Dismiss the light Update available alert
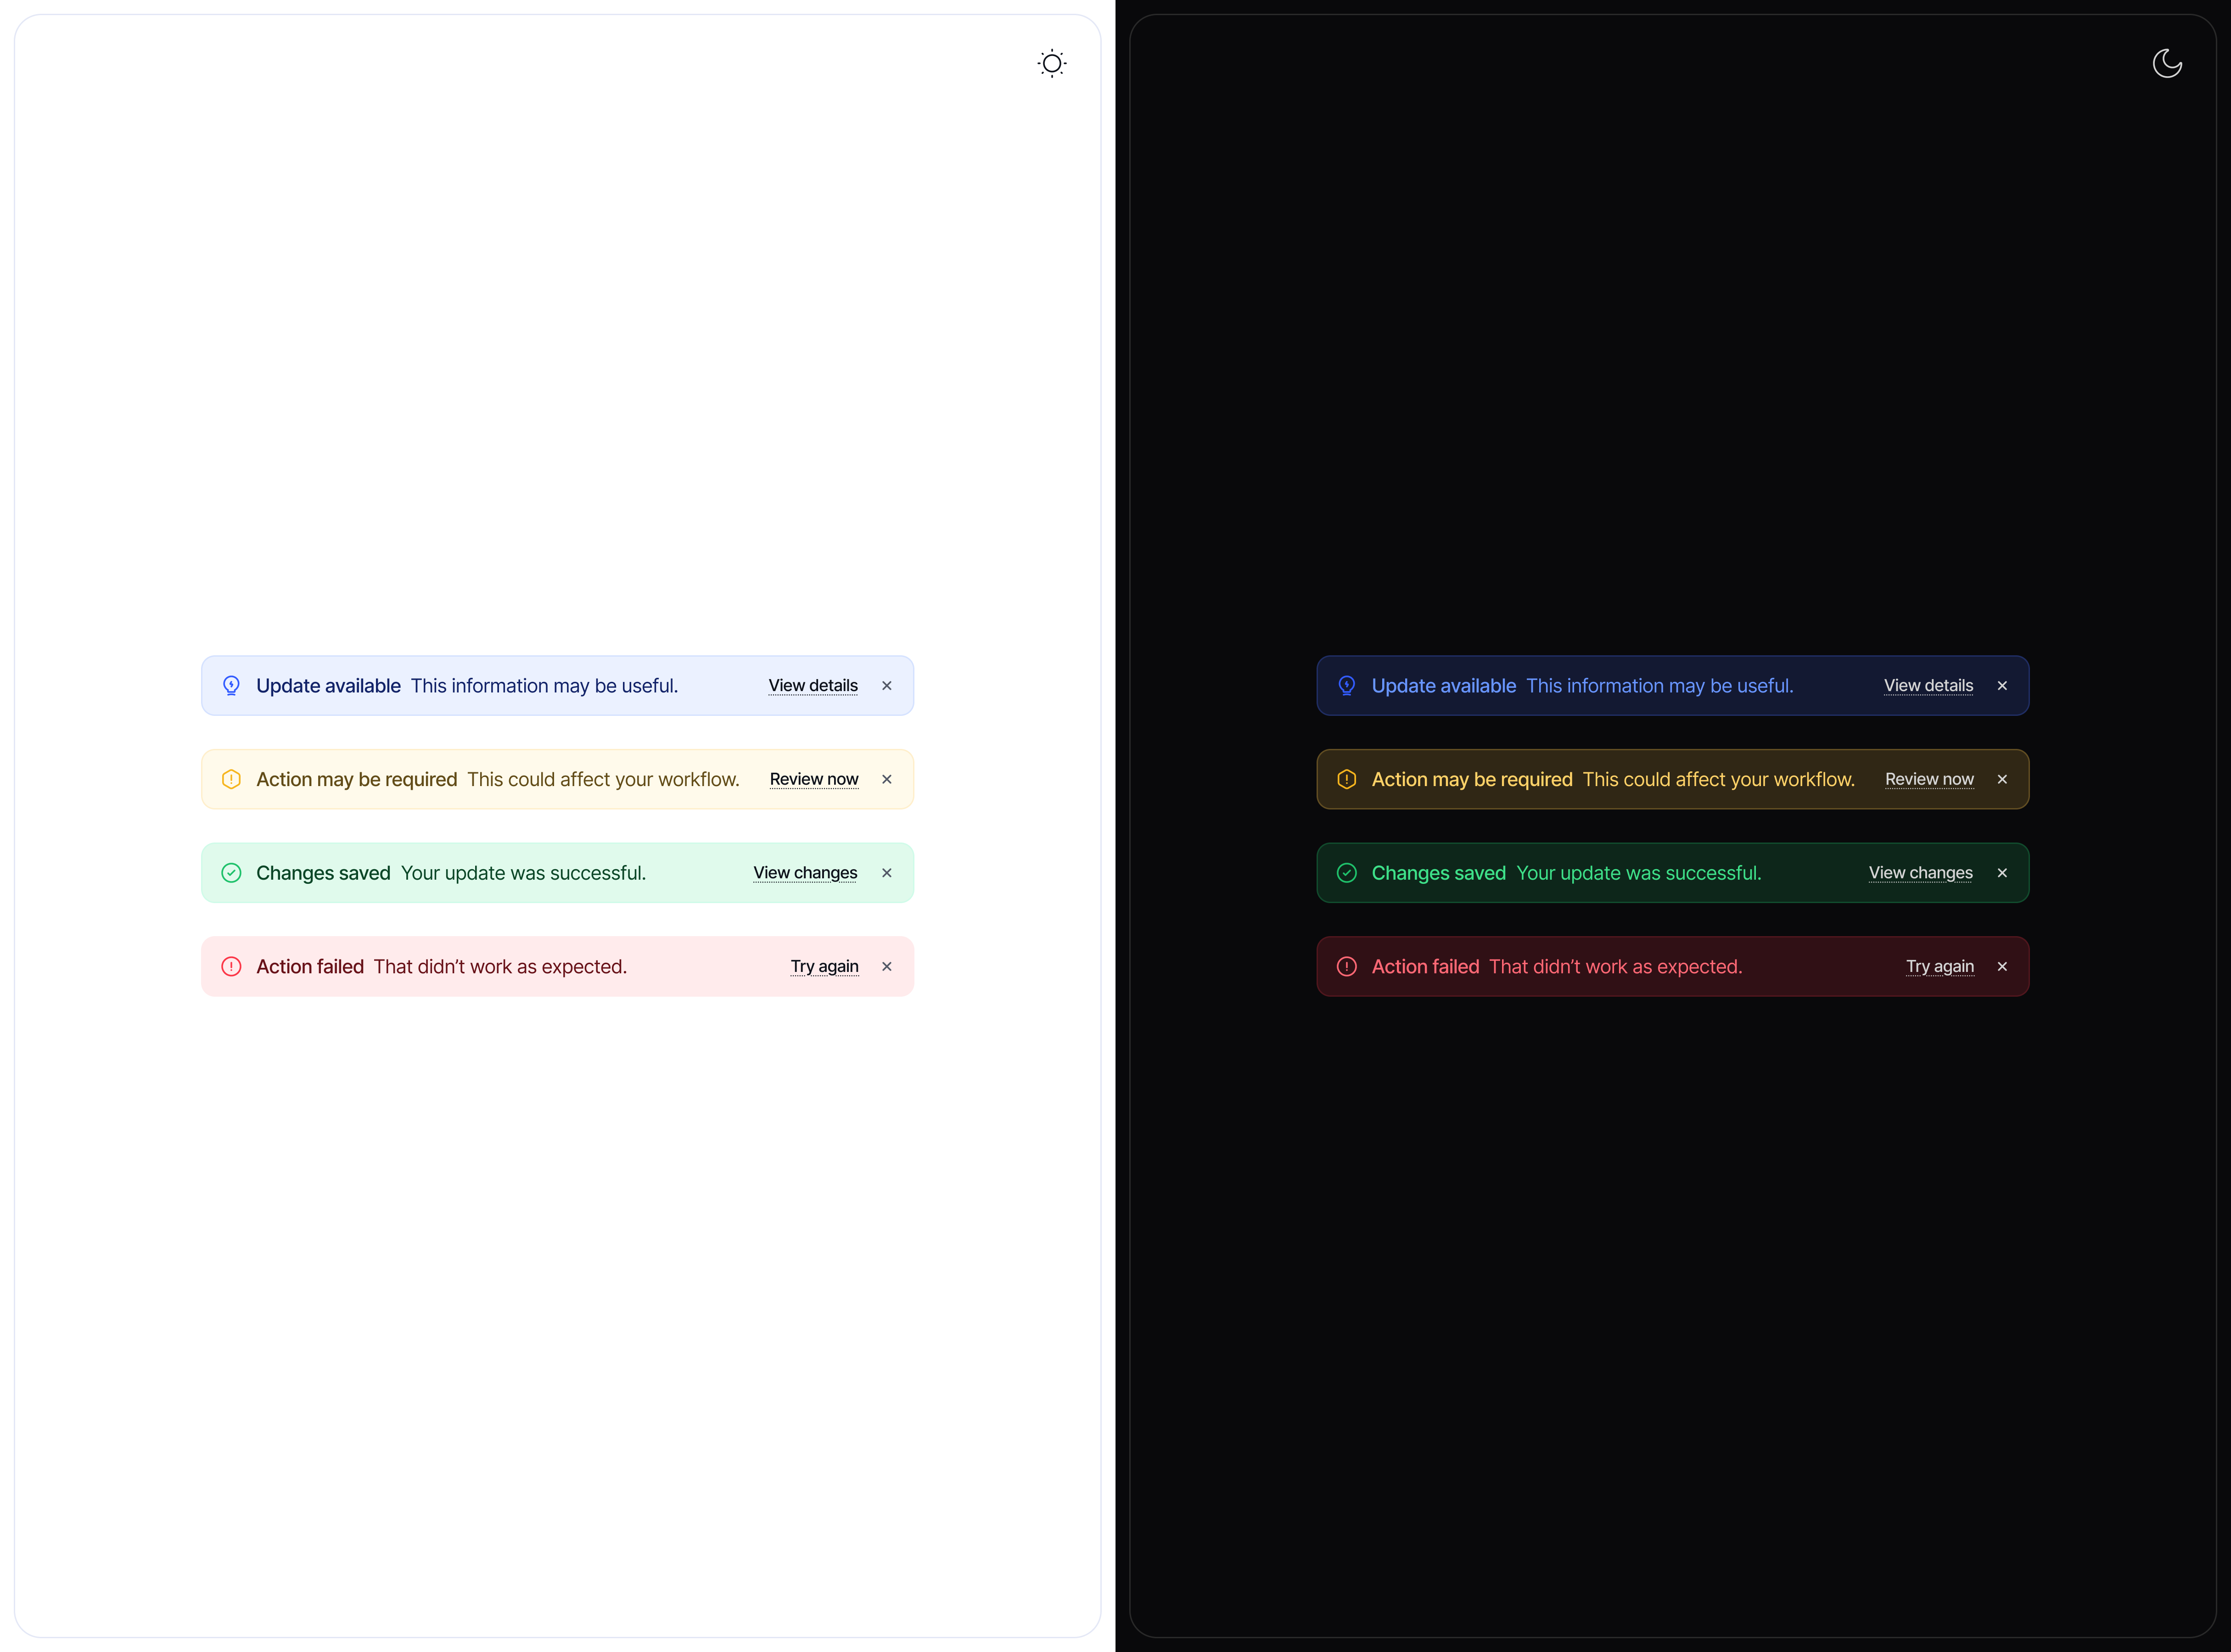Viewport: 2231px width, 1652px height. tap(886, 685)
